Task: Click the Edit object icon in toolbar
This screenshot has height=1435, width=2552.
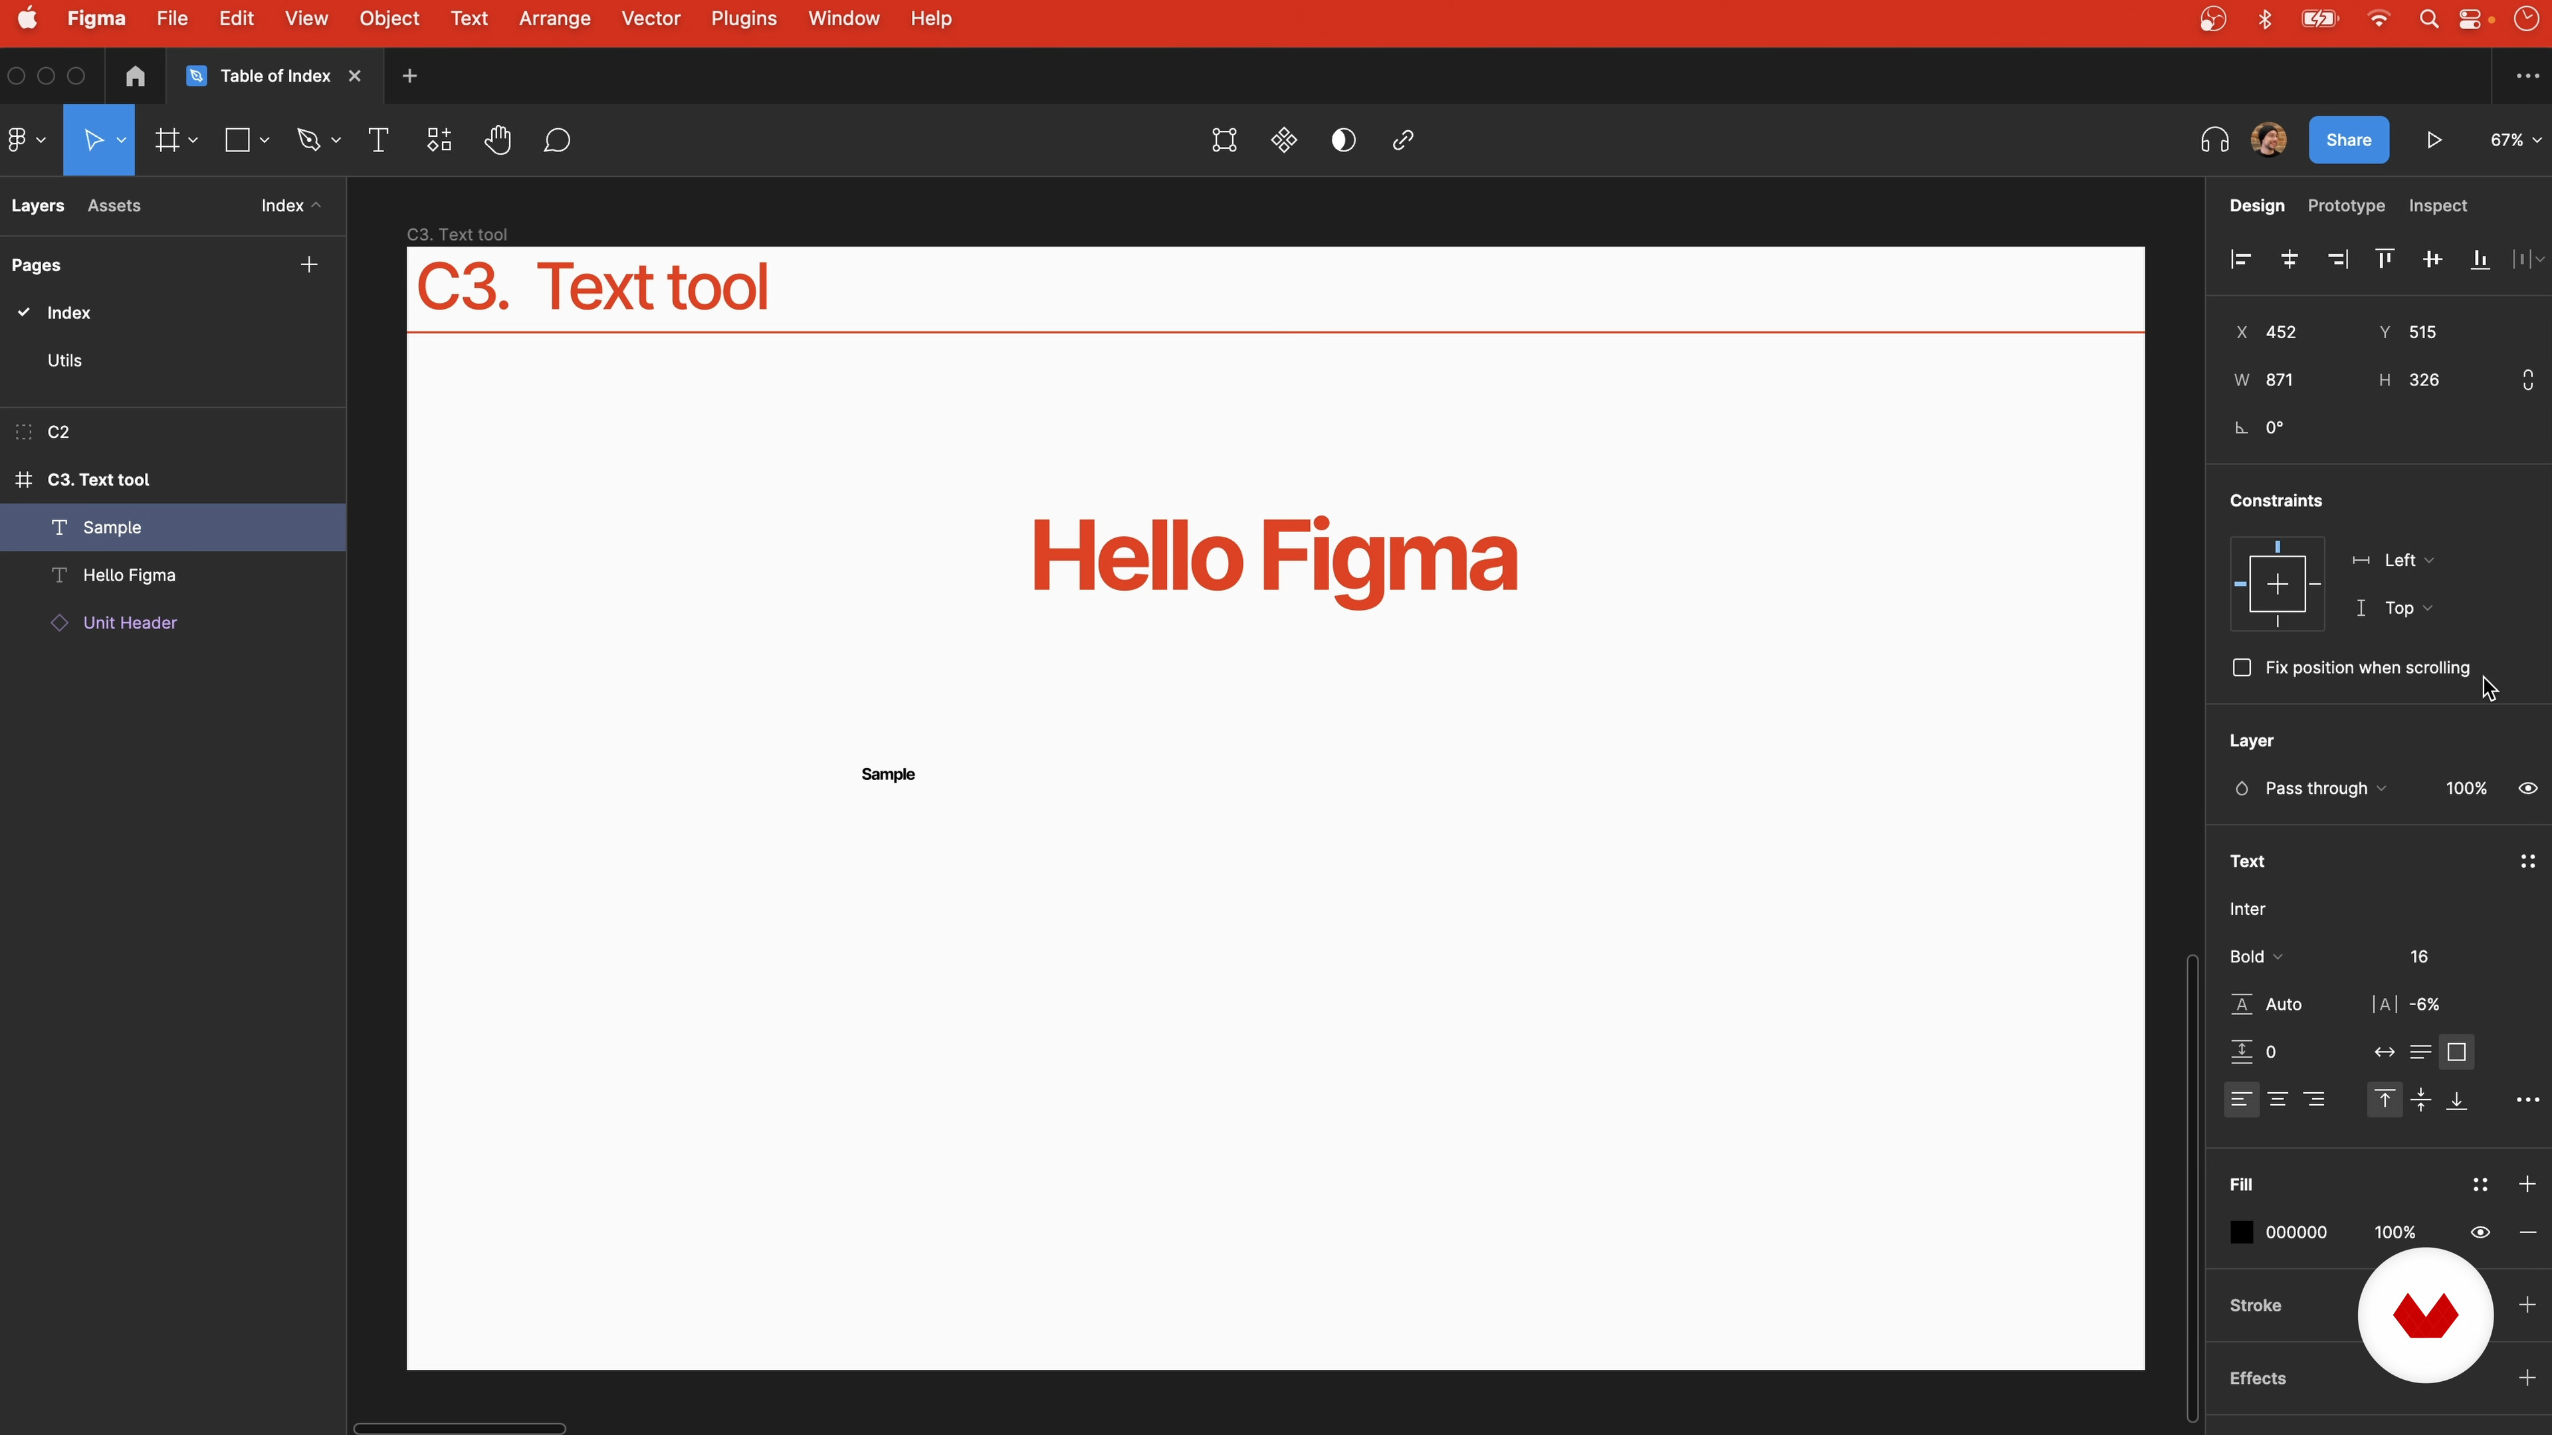Action: (x=1224, y=141)
